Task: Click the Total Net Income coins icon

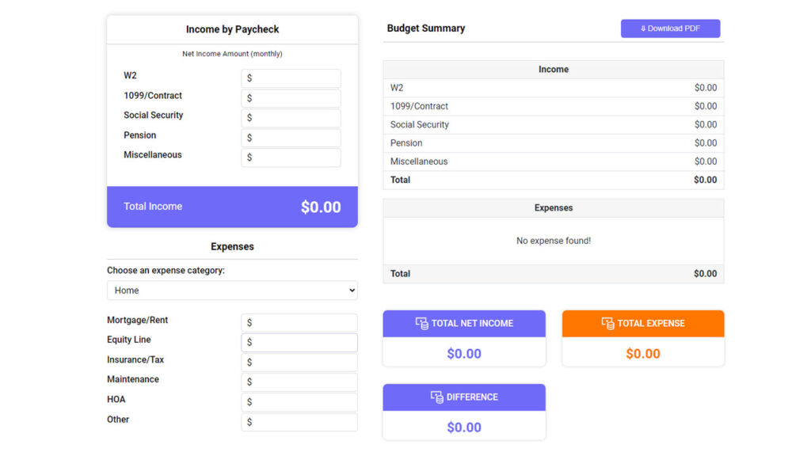Action: click(421, 324)
